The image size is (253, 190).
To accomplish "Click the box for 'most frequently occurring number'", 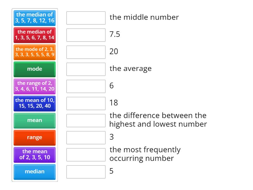I will [x=86, y=155].
